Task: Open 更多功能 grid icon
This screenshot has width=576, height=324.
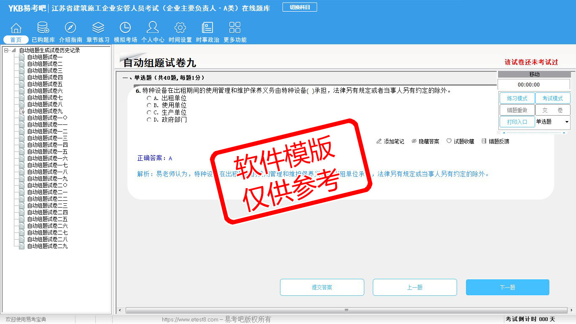Action: pos(235,28)
